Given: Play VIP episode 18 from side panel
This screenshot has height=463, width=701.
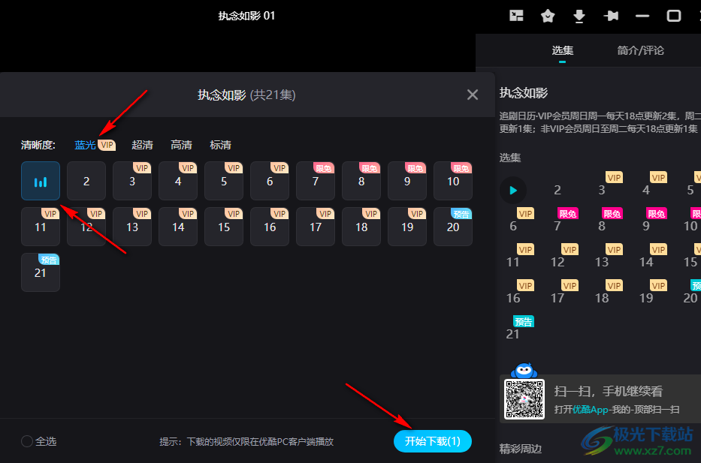Looking at the screenshot, I should [x=602, y=298].
